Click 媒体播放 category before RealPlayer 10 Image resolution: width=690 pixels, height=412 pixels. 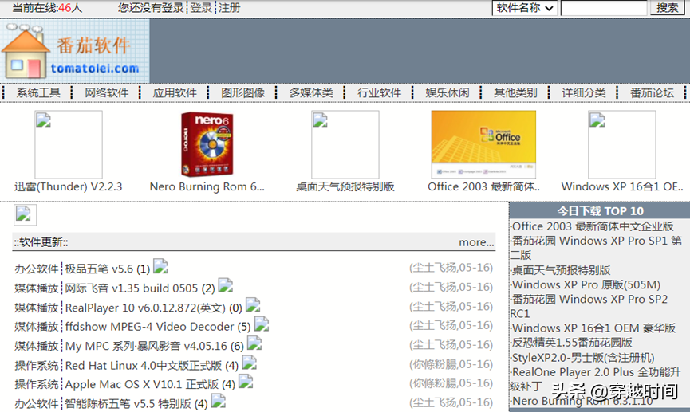(36, 308)
